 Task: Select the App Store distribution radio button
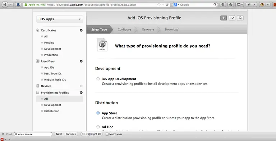[x=98, y=113]
